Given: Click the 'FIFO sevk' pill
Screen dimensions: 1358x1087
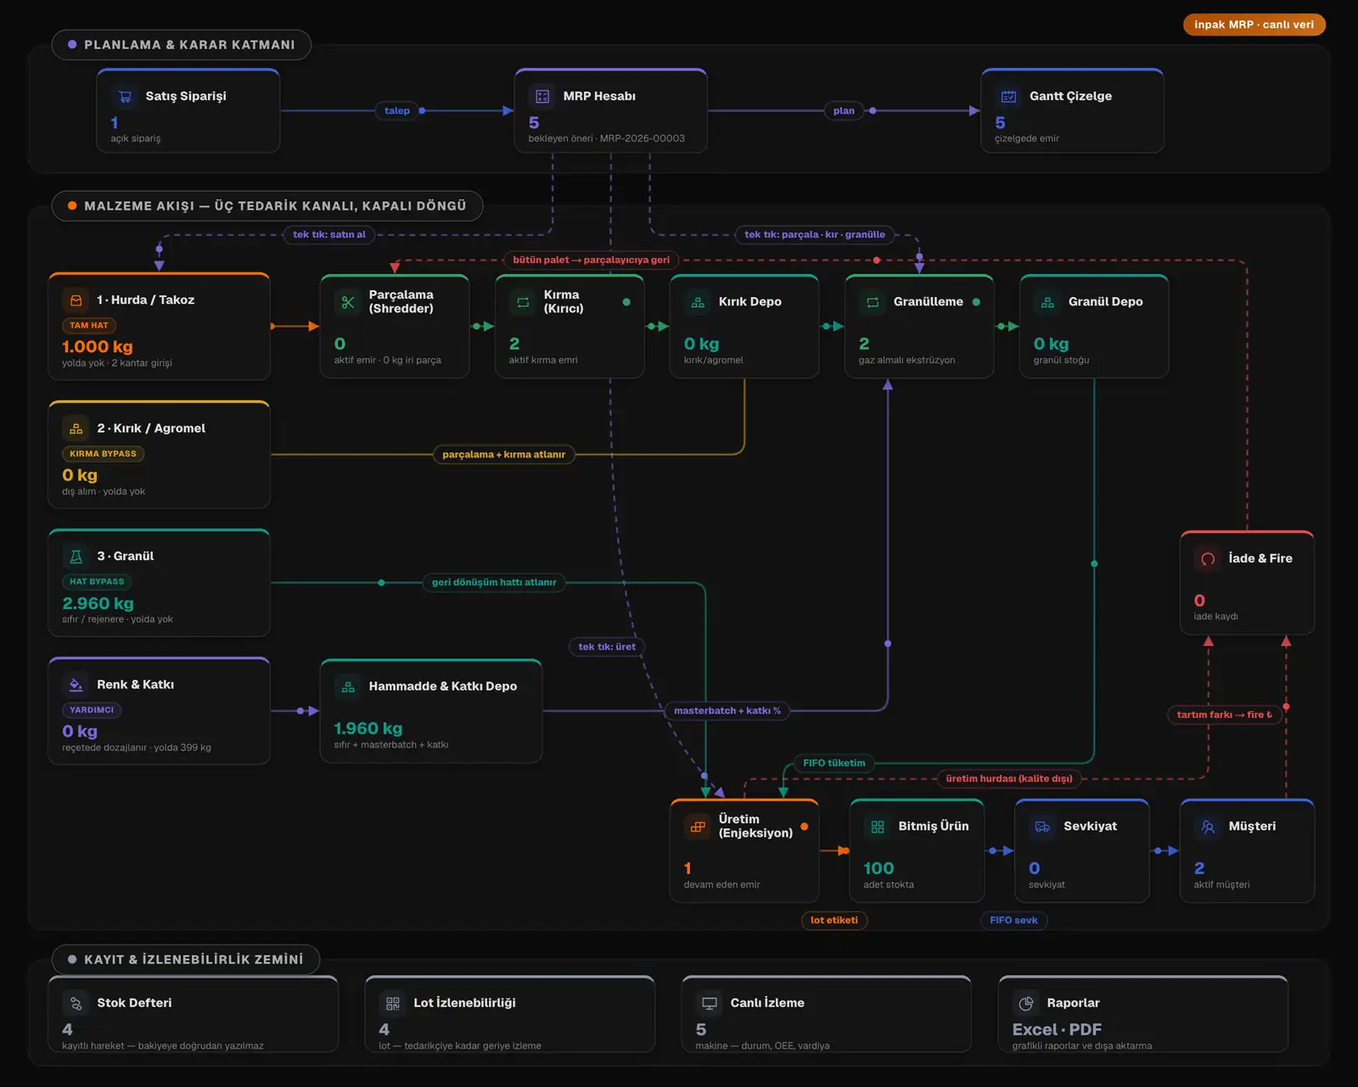Looking at the screenshot, I should tap(1013, 921).
